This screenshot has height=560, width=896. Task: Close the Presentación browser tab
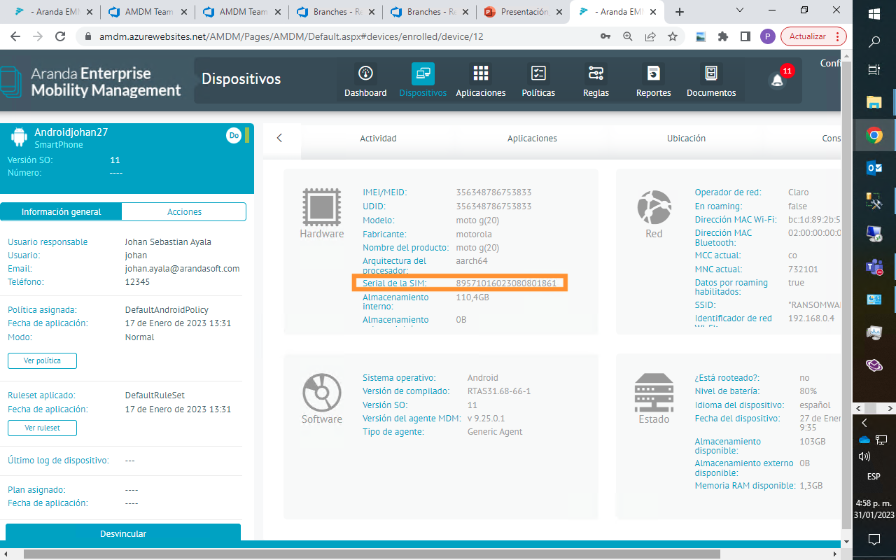coord(559,12)
